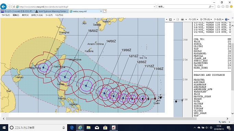234x131 pixels.
Task: Click the yellow smiley feedback icon
Action: tap(231, 6)
